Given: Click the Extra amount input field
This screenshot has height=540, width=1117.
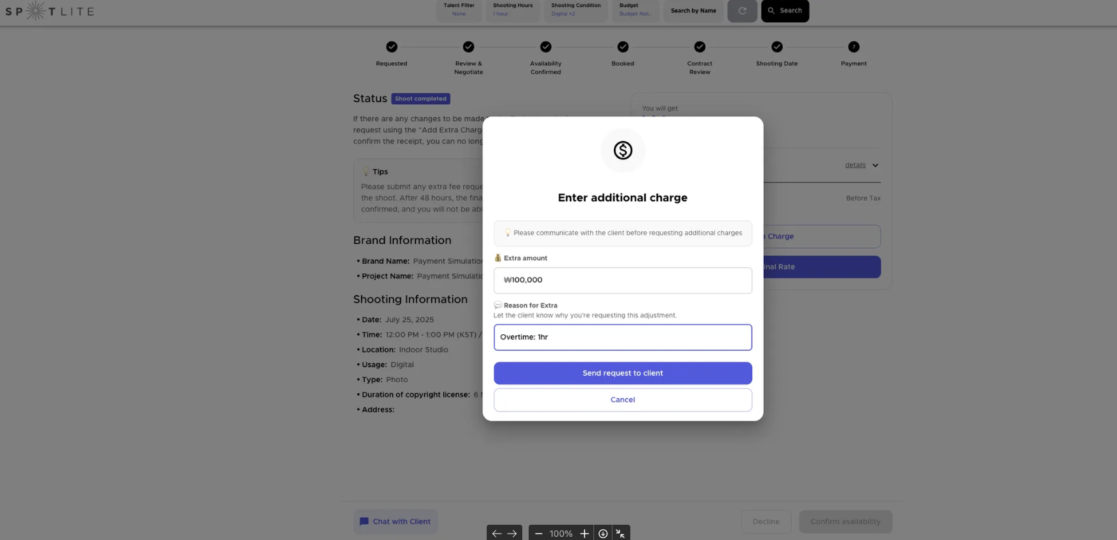Looking at the screenshot, I should coord(623,281).
